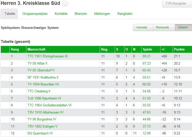Open team SG Quembach VI

coord(40,133)
